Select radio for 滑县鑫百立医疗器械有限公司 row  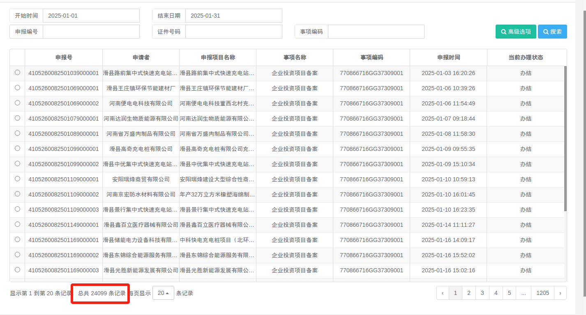[17, 224]
